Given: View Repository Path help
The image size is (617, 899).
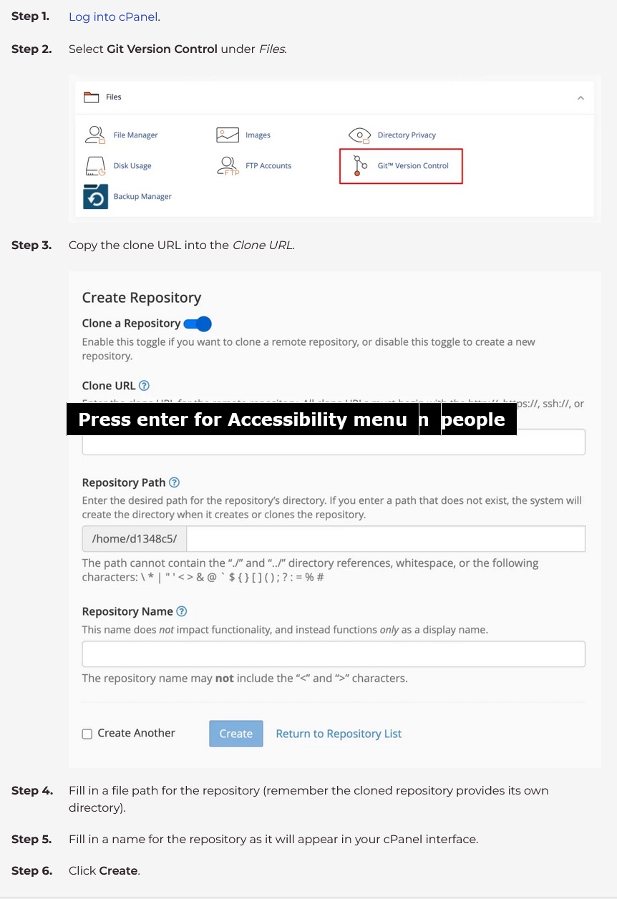Looking at the screenshot, I should [173, 482].
